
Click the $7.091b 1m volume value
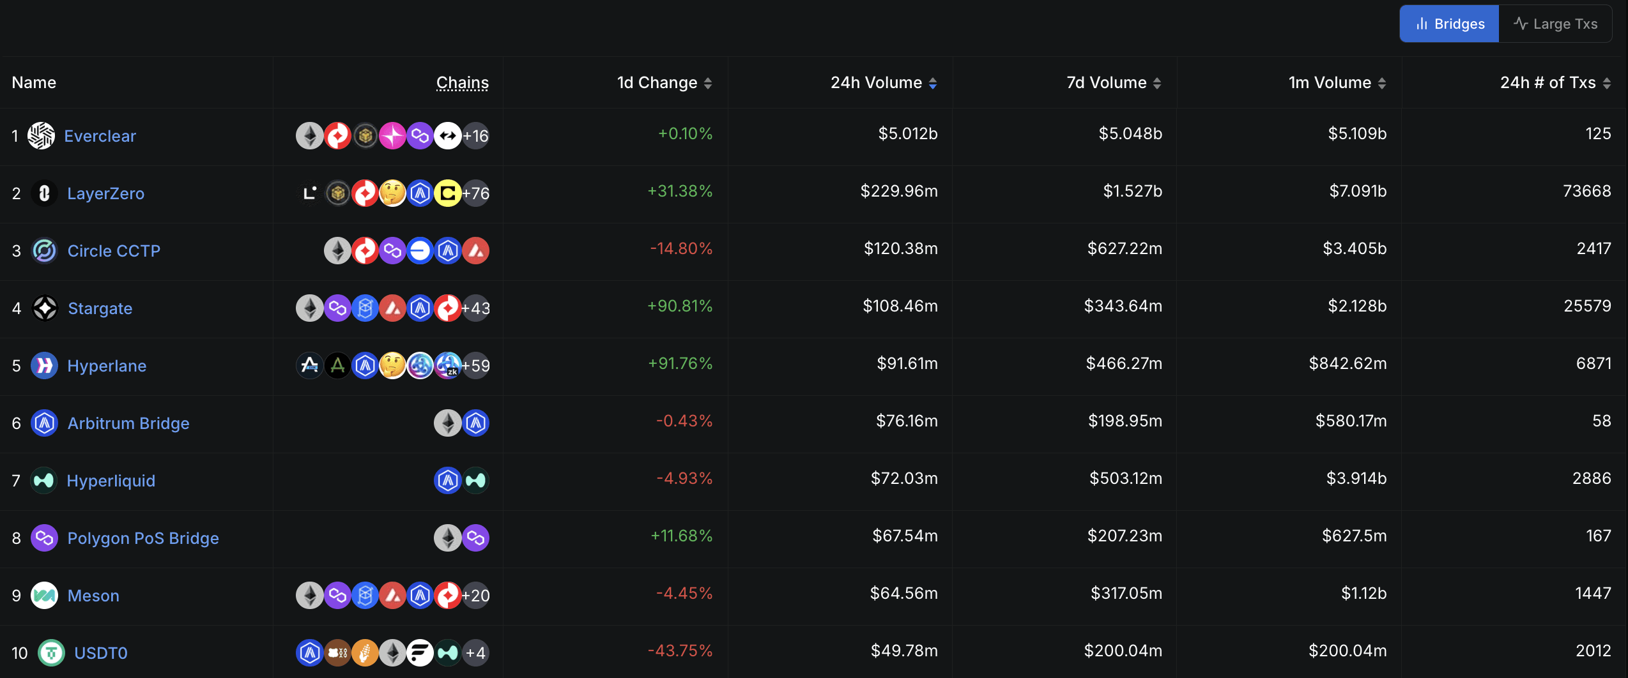[x=1358, y=191]
